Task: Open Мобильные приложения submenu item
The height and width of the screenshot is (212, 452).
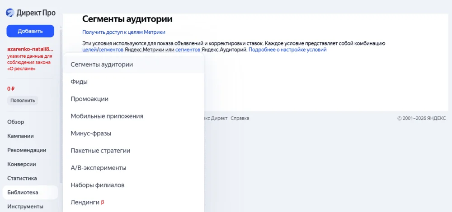Action: (107, 116)
